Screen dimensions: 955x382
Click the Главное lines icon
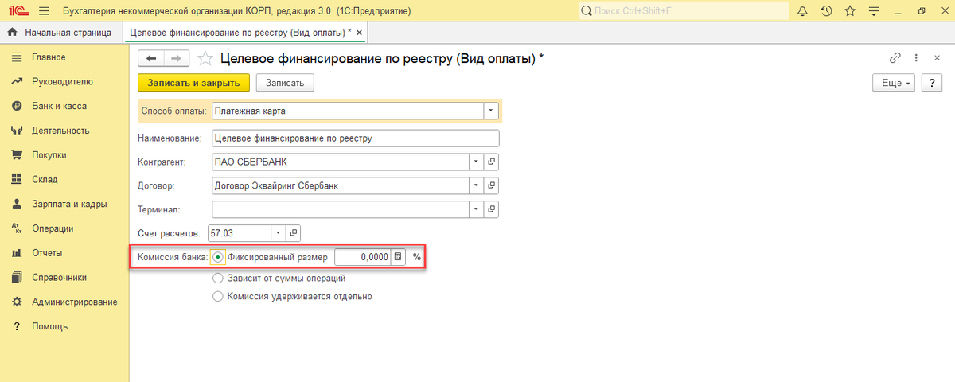click(x=16, y=57)
